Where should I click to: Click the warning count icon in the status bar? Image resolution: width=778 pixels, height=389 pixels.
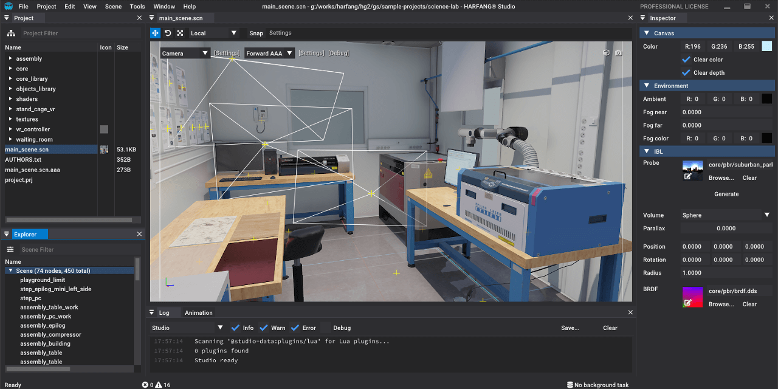159,385
